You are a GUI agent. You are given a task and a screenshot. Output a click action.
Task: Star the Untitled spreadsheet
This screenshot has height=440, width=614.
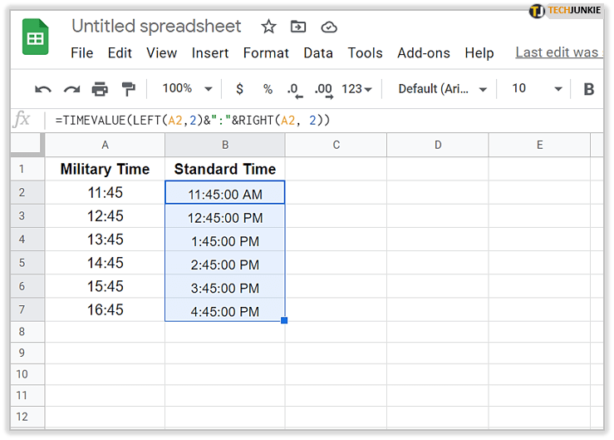[x=268, y=27]
